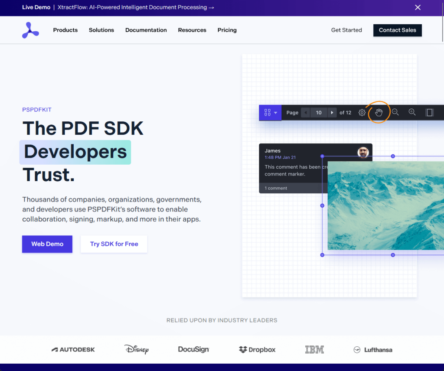444x371 pixels.
Task: Click the DocuSign logo
Action: 194,349
